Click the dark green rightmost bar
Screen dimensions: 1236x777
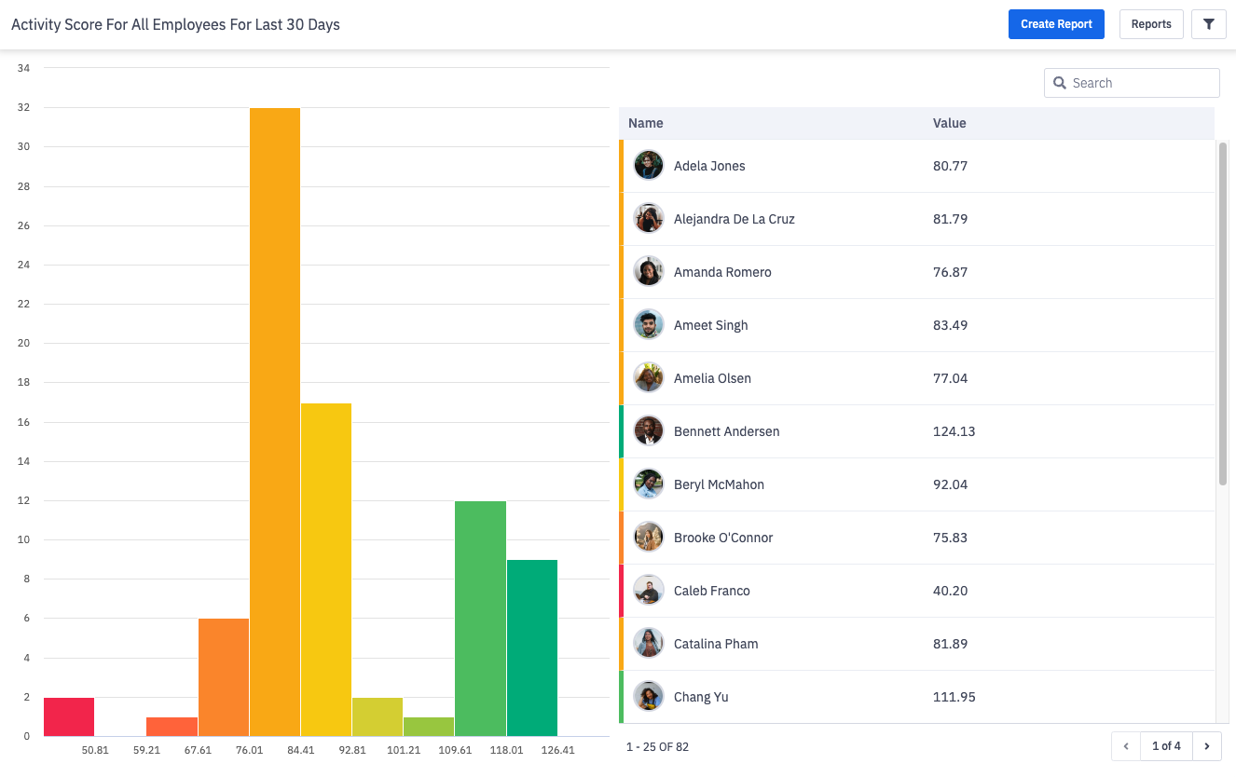532,647
